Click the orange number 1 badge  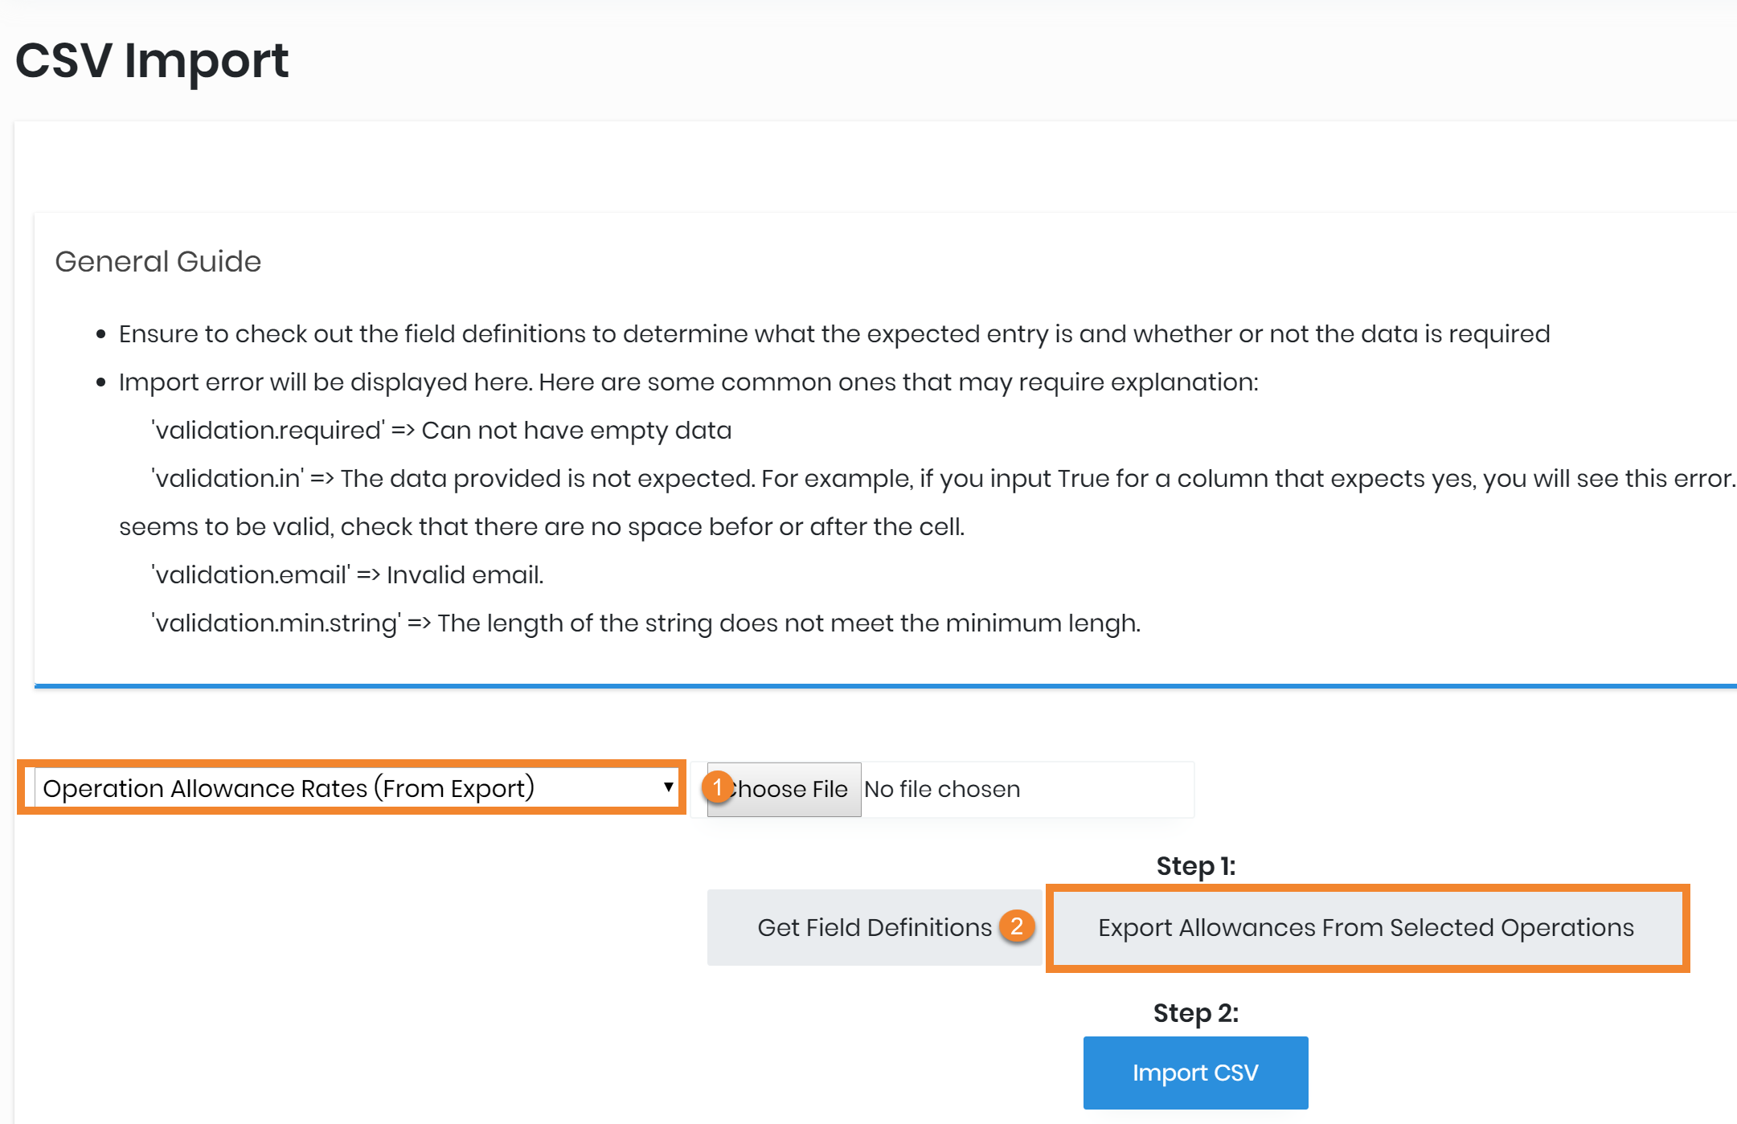point(717,787)
